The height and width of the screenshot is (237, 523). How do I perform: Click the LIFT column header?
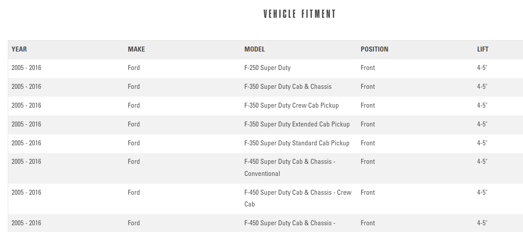point(483,49)
